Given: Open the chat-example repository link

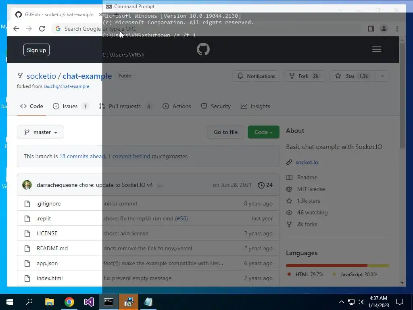Looking at the screenshot, I should pos(87,76).
